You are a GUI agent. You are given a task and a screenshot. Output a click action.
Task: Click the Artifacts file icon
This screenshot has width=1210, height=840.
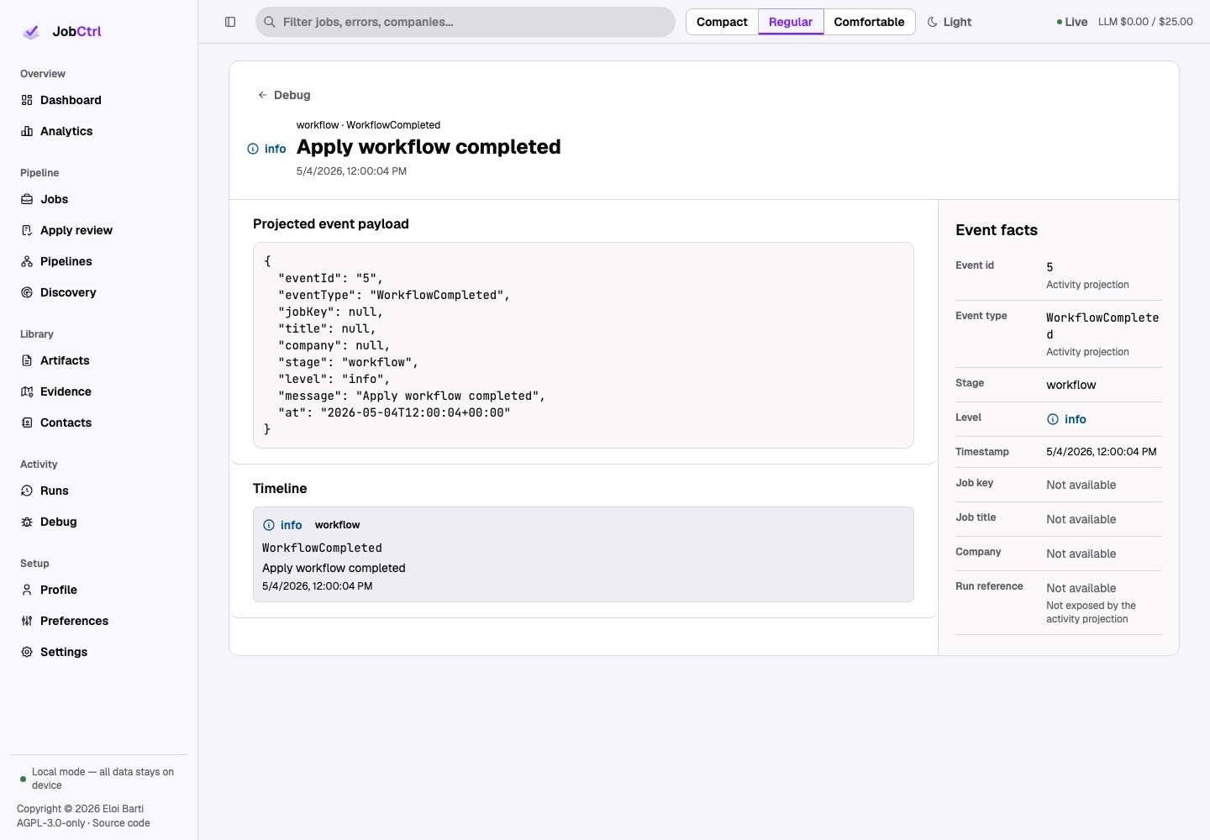coord(27,360)
